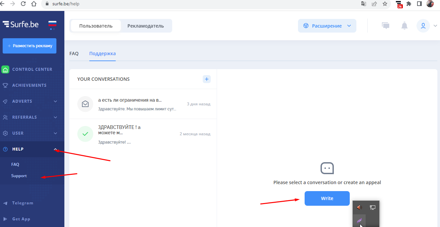
Task: Select the Поддержка tab
Action: pyautogui.click(x=103, y=54)
